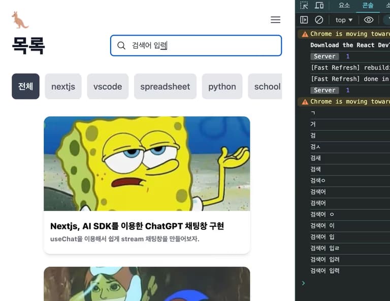
Task: Filter posts by vscode tag
Action: pyautogui.click(x=108, y=86)
